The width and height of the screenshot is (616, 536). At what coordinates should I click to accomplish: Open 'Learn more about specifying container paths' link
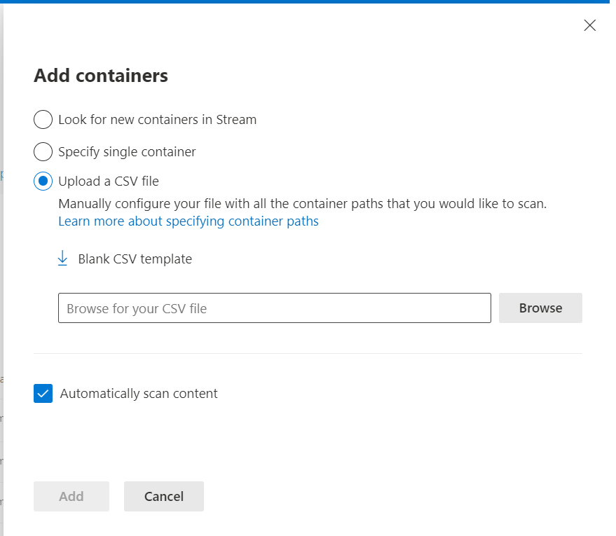188,221
